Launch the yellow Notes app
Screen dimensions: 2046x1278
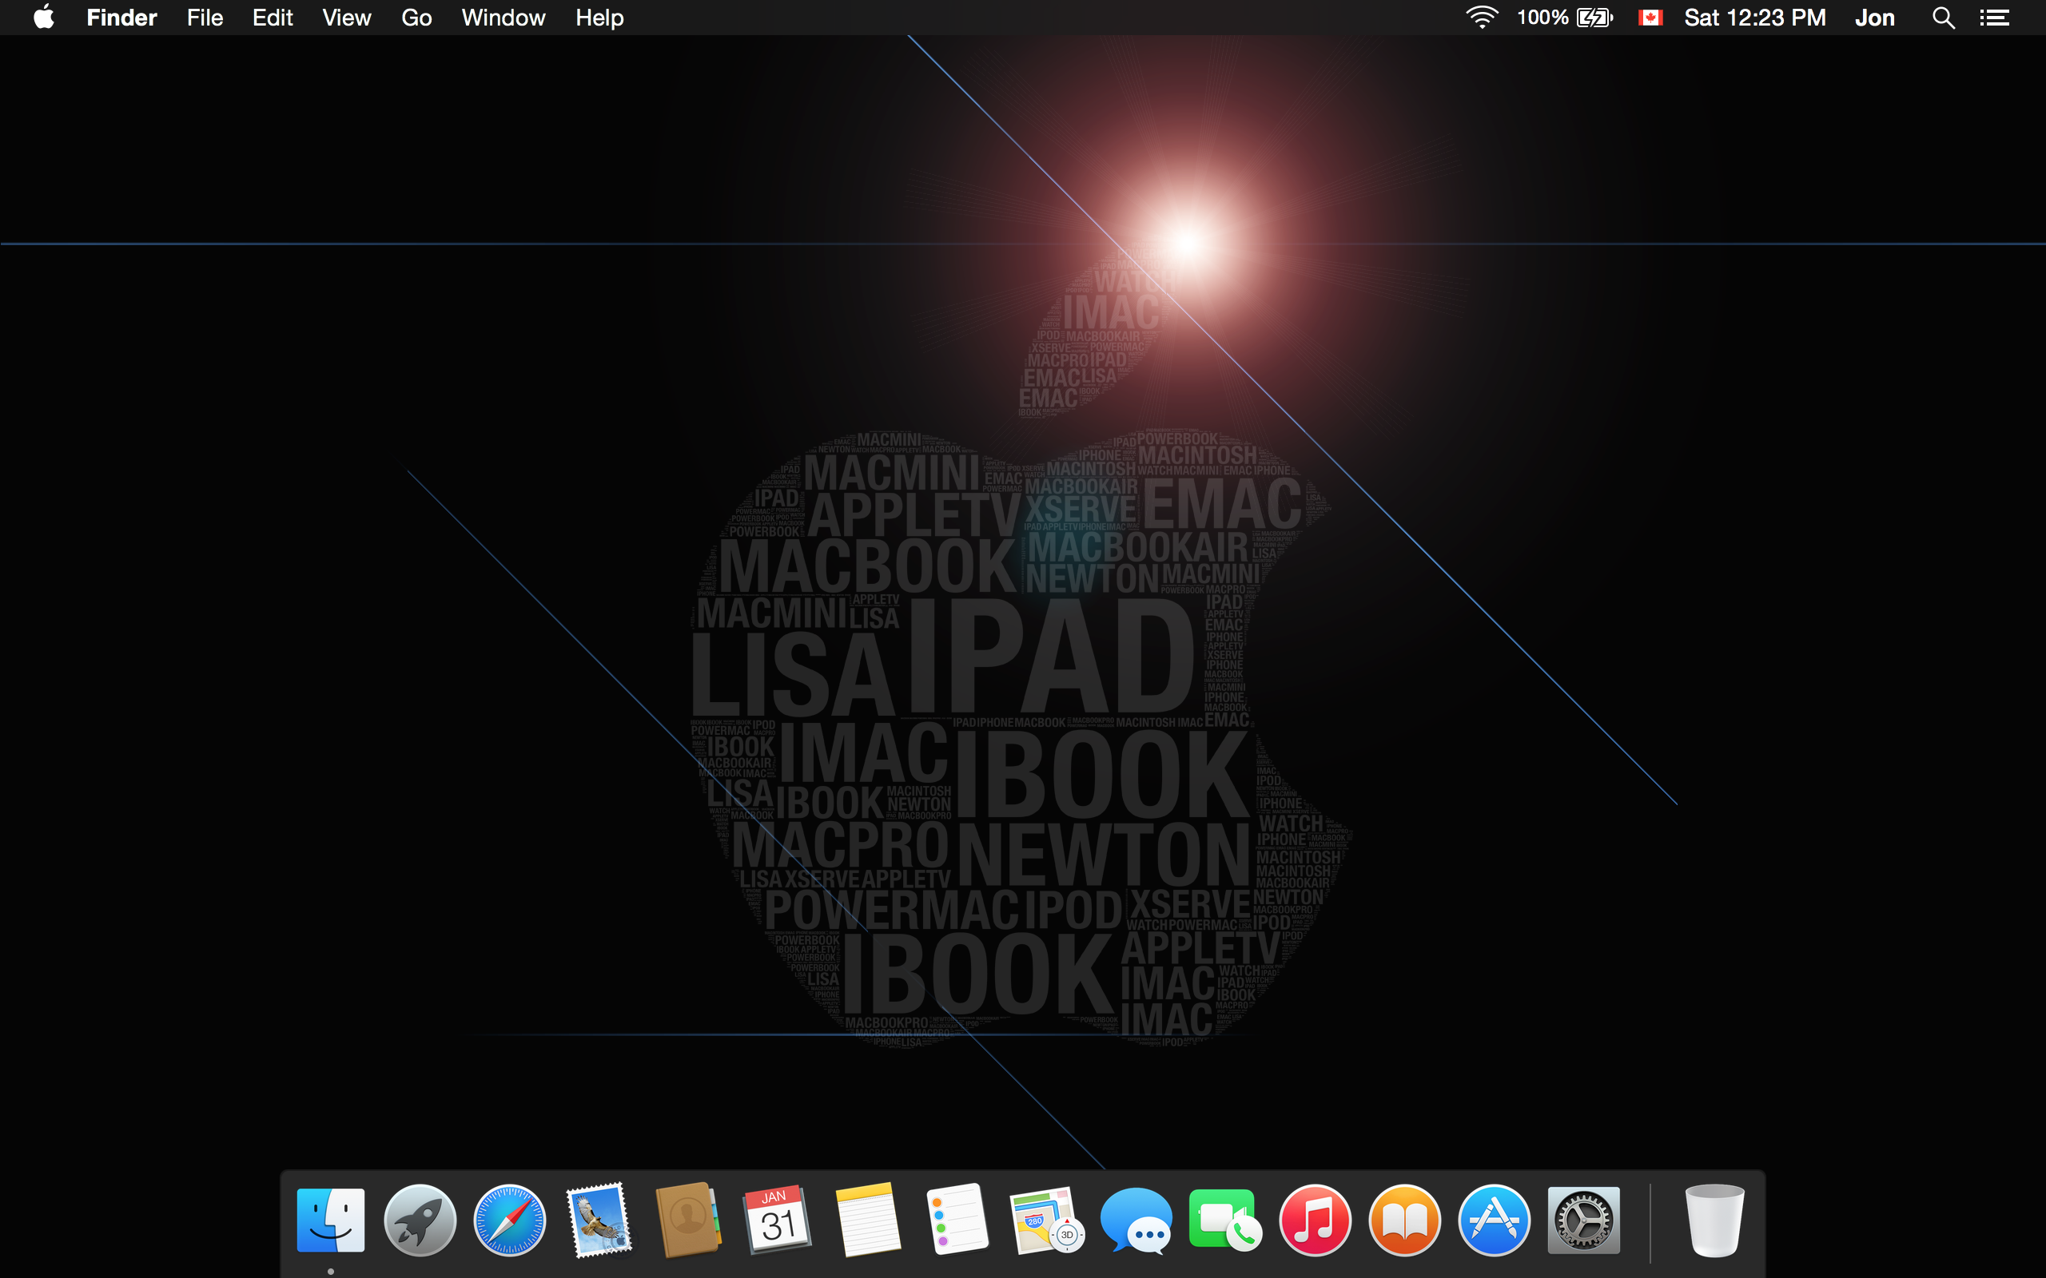[x=867, y=1220]
